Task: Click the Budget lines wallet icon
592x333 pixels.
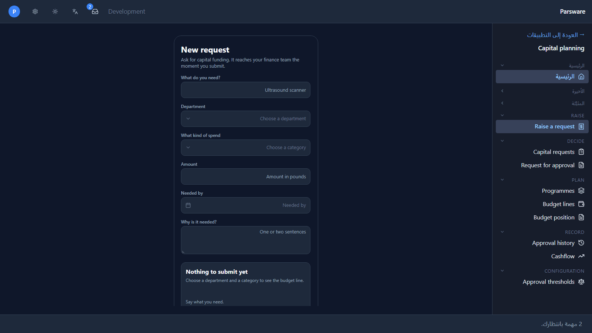Action: pos(581,204)
